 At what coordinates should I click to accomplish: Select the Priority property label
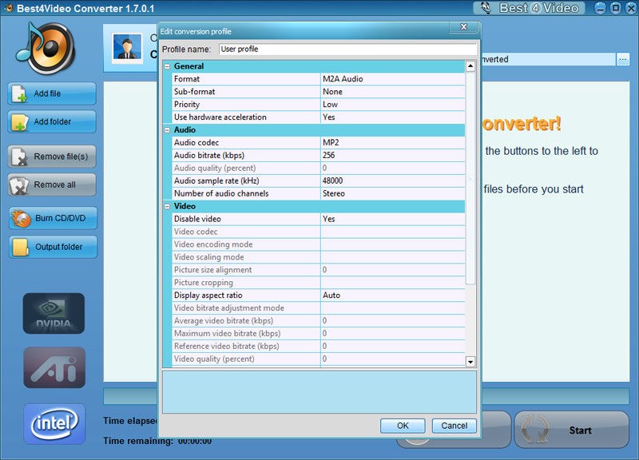pyautogui.click(x=187, y=105)
